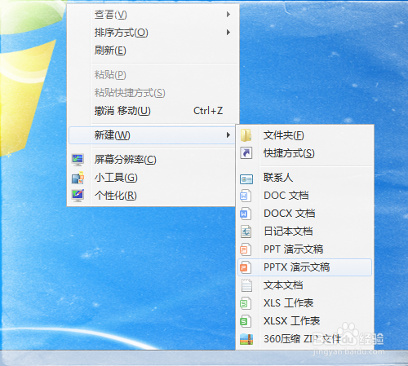Click the PPTX presentation icon
This screenshot has width=408, height=366.
246,267
